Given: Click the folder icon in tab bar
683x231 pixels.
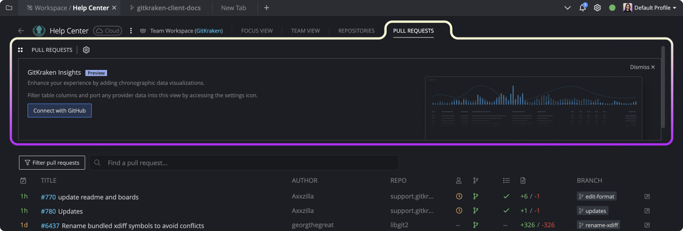Looking at the screenshot, I should point(9,8).
